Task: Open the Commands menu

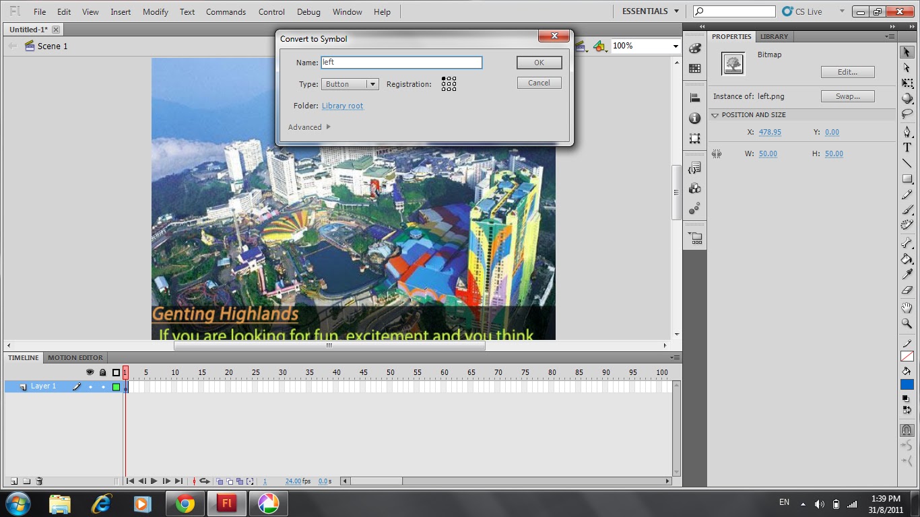Action: 226,12
